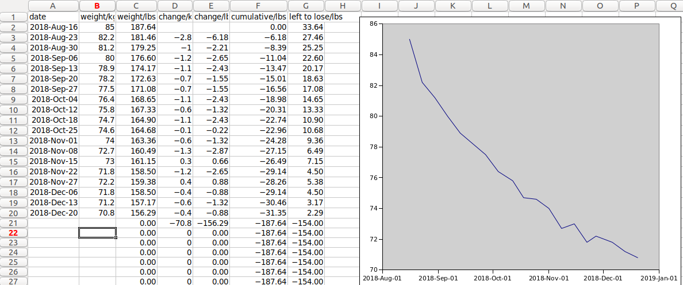Click the column Q header

pyautogui.click(x=673, y=6)
